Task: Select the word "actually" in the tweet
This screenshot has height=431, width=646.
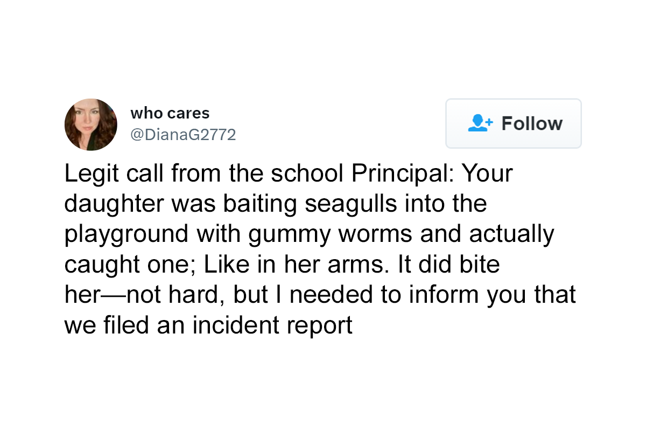Action: tap(511, 235)
